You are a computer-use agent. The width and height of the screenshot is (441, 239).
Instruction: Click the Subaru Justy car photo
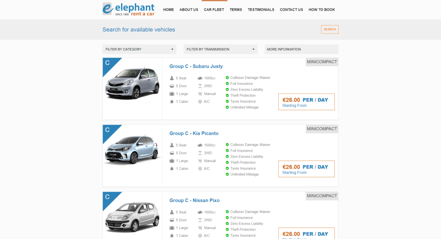point(133,84)
